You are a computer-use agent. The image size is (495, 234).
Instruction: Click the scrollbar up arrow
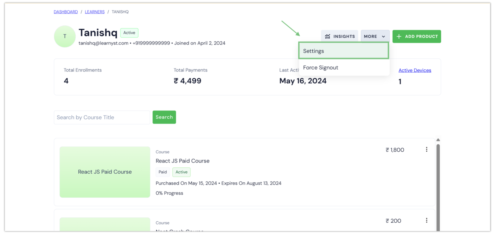pos(438,140)
